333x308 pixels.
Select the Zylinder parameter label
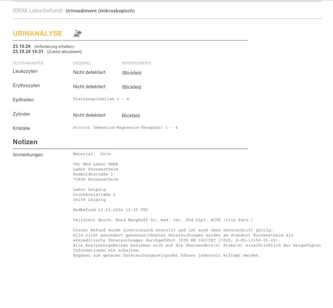(x=22, y=114)
